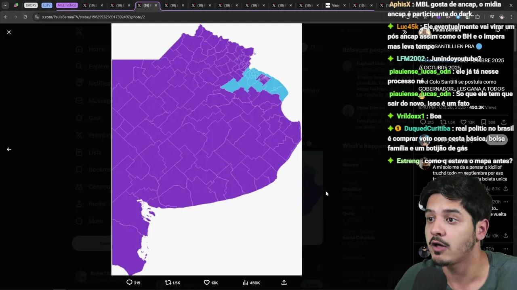Expand the DROPS tab group

tap(31, 5)
